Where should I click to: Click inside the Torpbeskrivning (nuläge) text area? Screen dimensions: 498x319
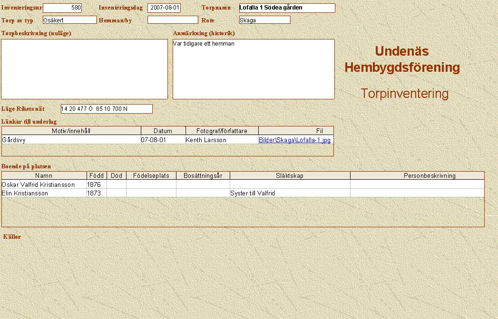point(85,69)
